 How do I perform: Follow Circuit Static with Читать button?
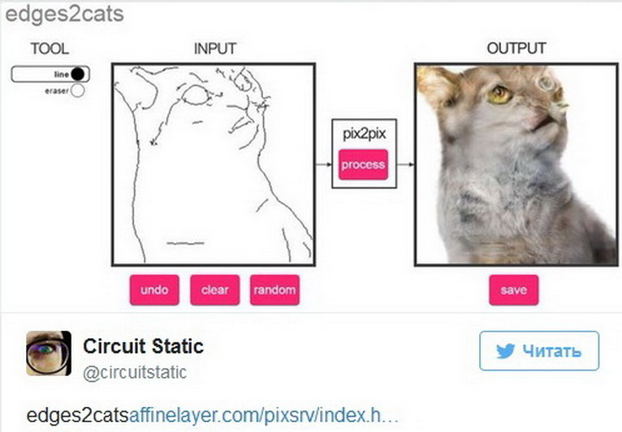click(539, 351)
